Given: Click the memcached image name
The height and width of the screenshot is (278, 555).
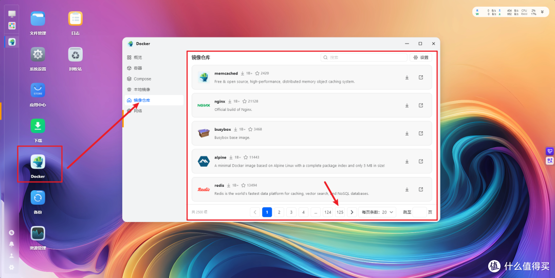Looking at the screenshot, I should pos(226,73).
